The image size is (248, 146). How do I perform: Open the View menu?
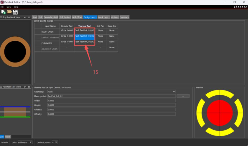[9, 7]
